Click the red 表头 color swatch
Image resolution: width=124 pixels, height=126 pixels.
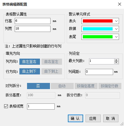98,21
